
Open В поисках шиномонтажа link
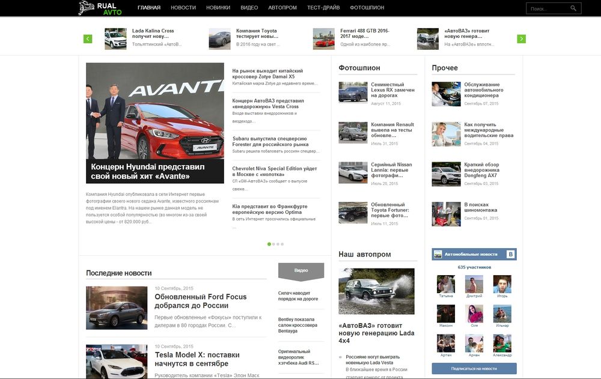pos(481,207)
